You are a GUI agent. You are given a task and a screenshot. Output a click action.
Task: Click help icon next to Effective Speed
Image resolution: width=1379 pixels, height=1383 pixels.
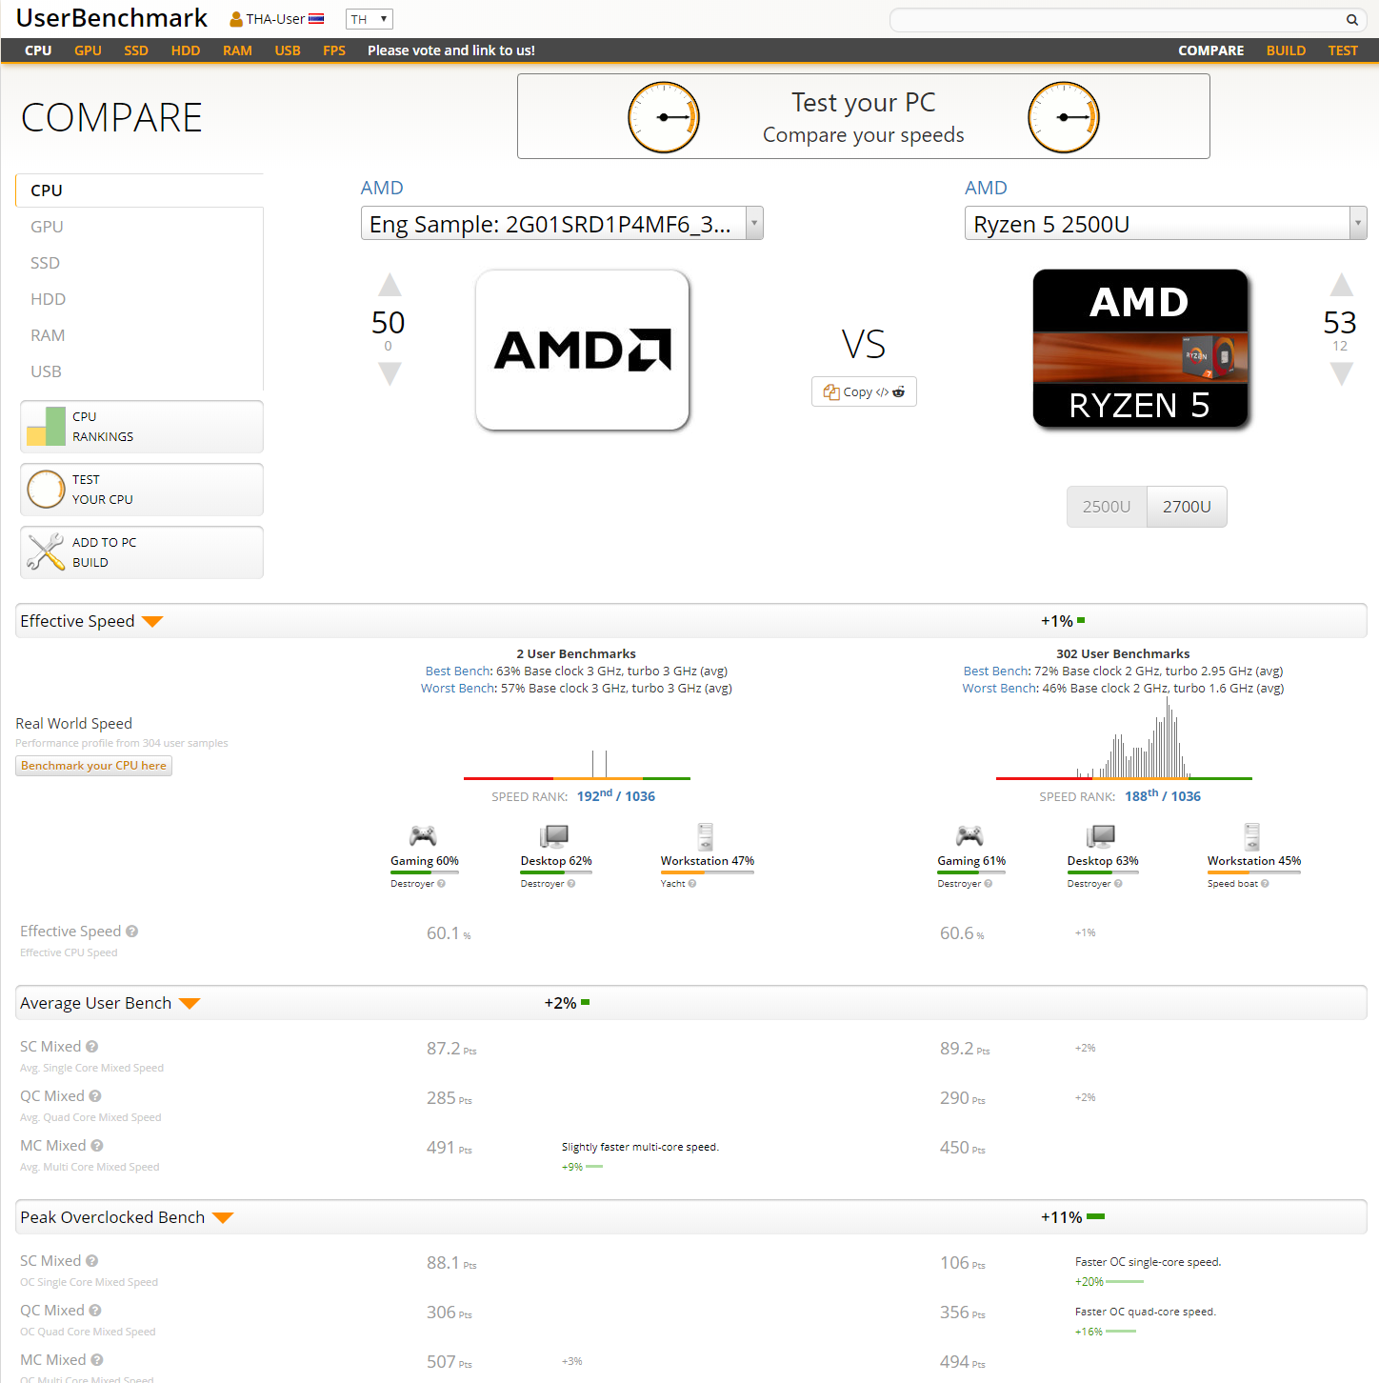[x=132, y=932]
